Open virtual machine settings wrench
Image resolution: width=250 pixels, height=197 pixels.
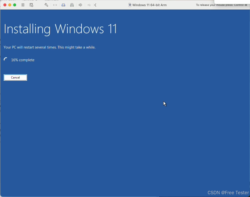click(46, 5)
